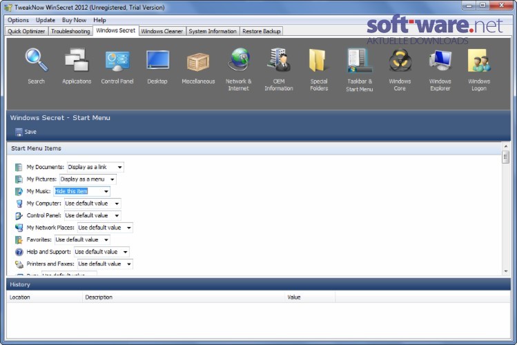
Task: Click the Help and Support question icon
Action: 19,252
